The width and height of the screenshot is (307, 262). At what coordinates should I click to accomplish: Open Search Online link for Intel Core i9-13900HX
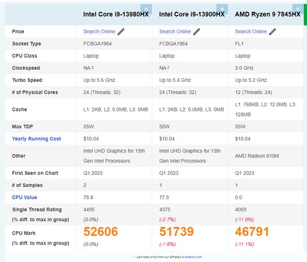pyautogui.click(x=175, y=31)
